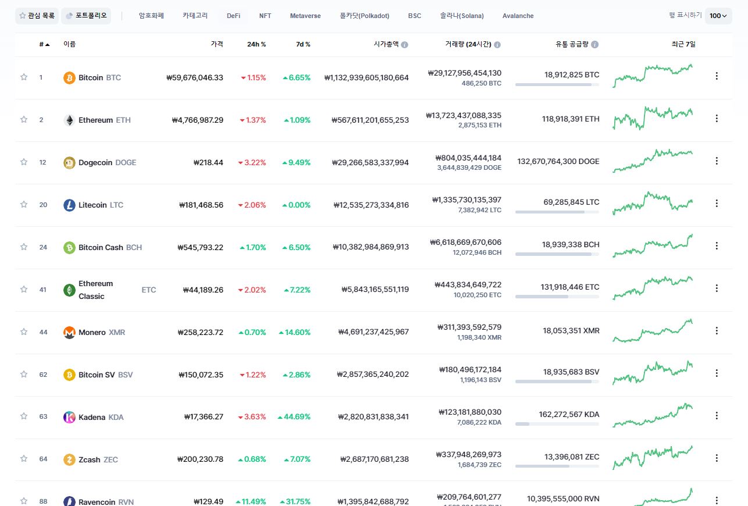Select the DeFi tab
Image resolution: width=748 pixels, height=506 pixels.
click(x=233, y=16)
